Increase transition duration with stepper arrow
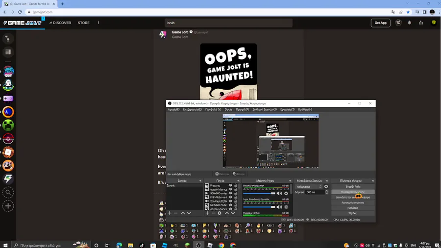Screen dimensions: 441x248 pyautogui.click(x=326, y=191)
